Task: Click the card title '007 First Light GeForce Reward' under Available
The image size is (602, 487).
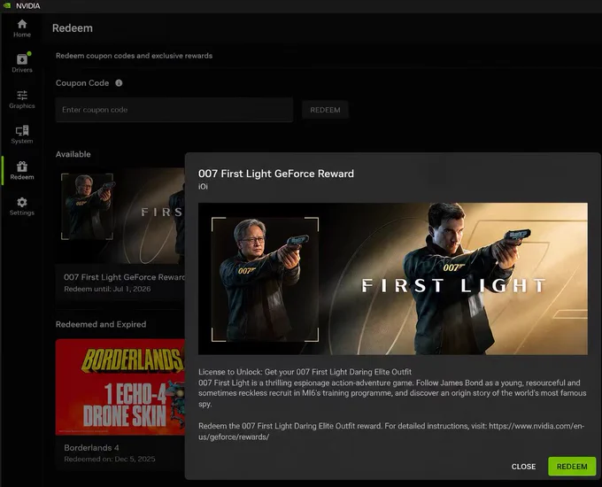Action: point(124,277)
